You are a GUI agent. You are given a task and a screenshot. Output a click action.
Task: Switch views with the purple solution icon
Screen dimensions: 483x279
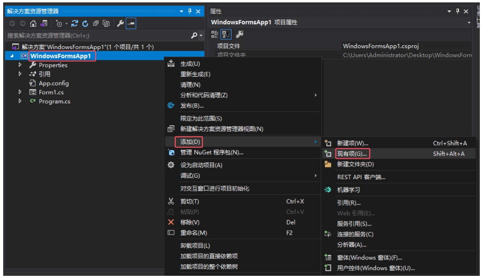[x=45, y=24]
